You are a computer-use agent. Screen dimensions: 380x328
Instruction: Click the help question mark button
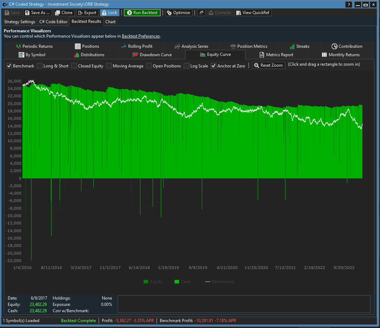(x=348, y=5)
